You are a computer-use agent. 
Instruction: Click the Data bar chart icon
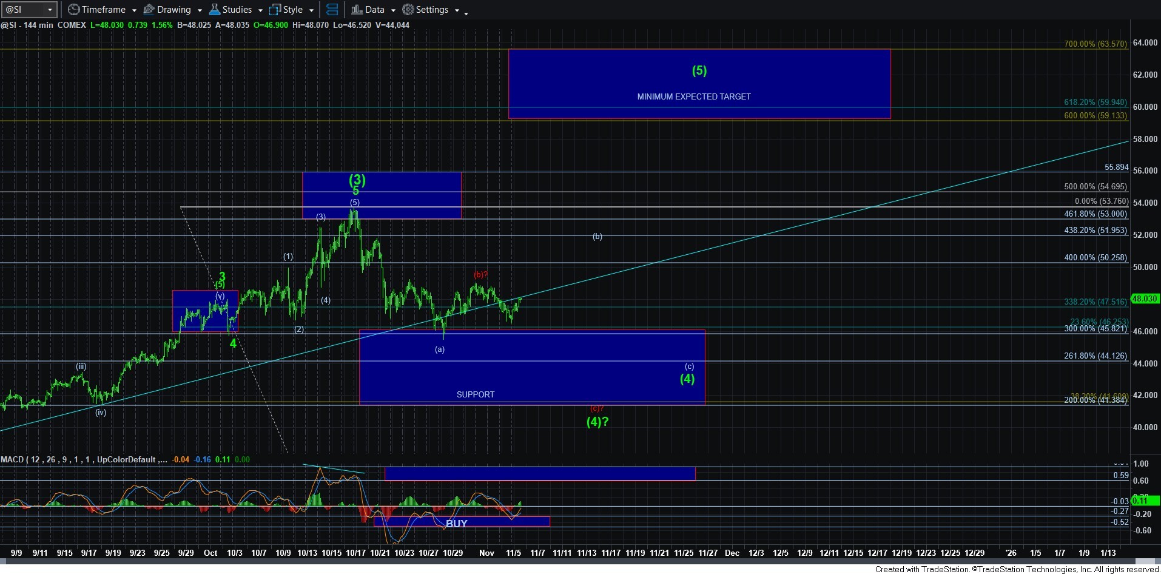[x=357, y=10]
